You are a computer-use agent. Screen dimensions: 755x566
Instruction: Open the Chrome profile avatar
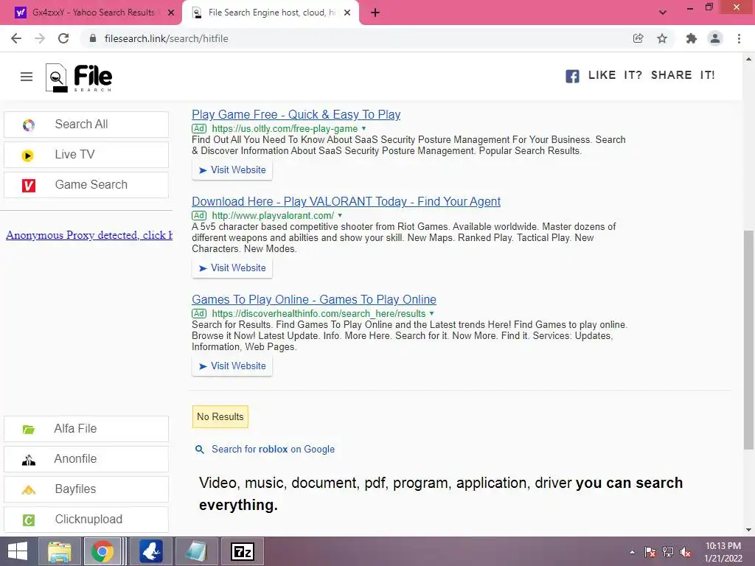[715, 38]
